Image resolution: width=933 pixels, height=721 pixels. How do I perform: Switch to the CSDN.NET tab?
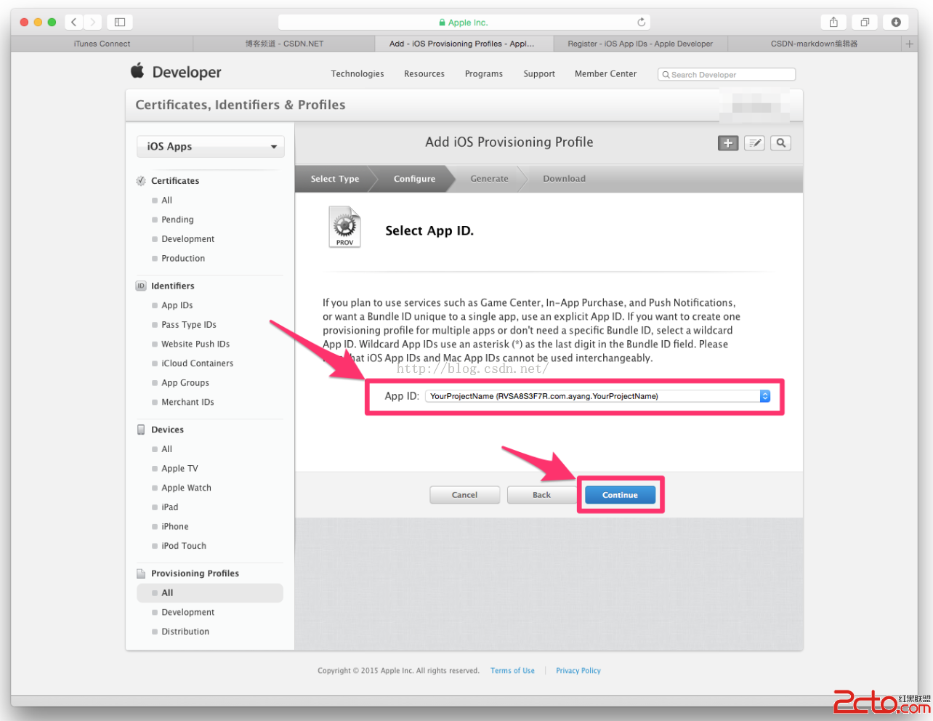click(284, 44)
